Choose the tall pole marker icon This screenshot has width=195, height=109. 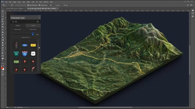pyautogui.click(x=16, y=45)
